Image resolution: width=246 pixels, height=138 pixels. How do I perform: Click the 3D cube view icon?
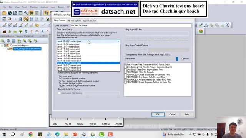point(20,19)
